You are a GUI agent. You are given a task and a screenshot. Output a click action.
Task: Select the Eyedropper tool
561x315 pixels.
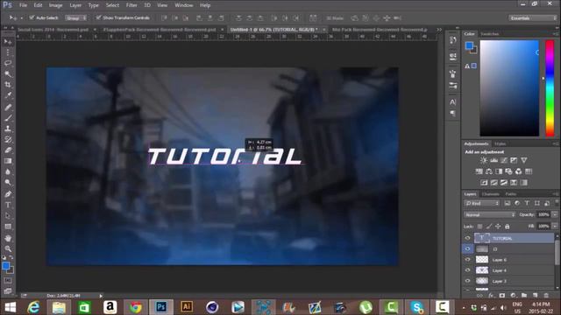click(8, 95)
